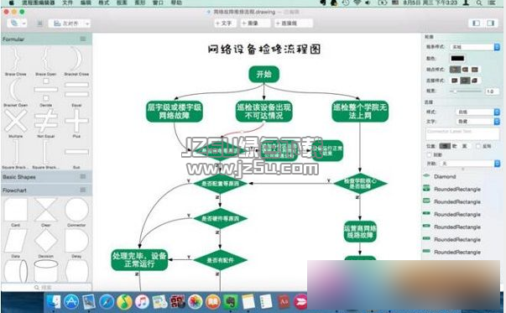Select the Not Equal symbol shape

pyautogui.click(x=45, y=121)
